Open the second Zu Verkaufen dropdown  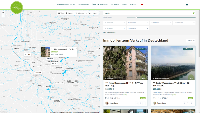tap(138, 23)
